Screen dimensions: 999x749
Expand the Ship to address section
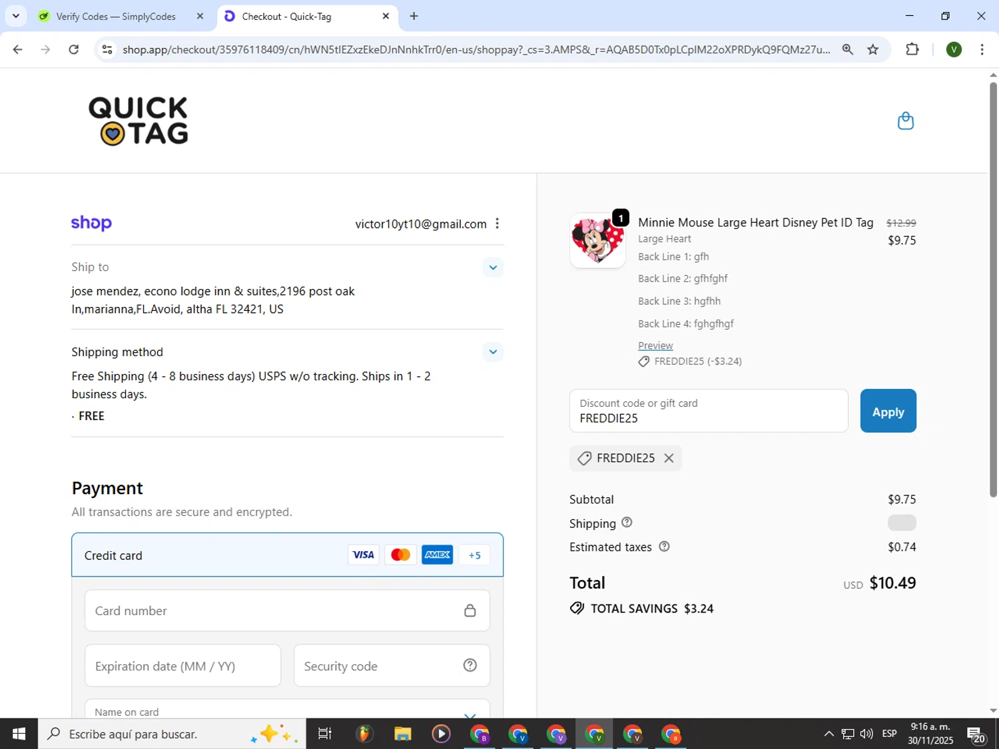(x=493, y=268)
